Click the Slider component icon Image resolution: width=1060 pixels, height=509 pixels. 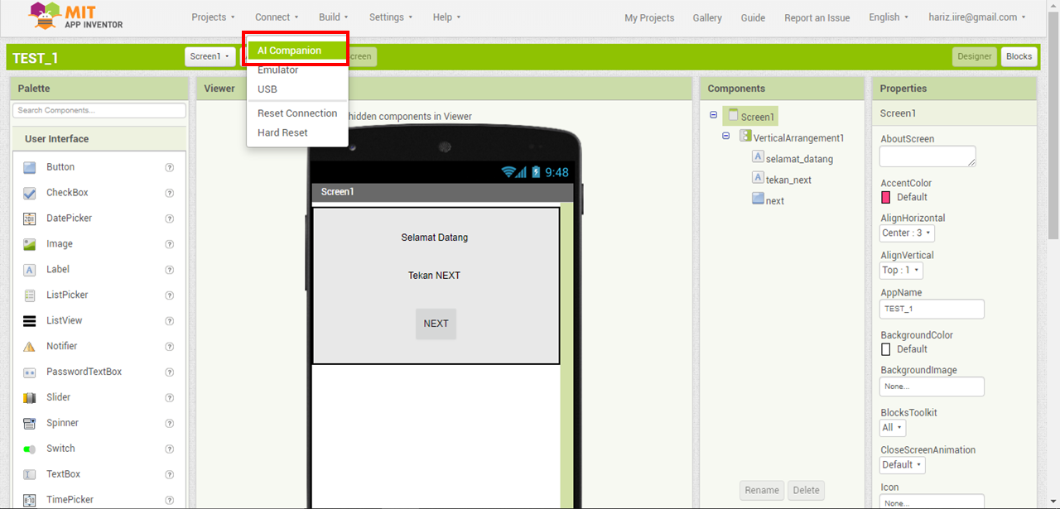[30, 398]
